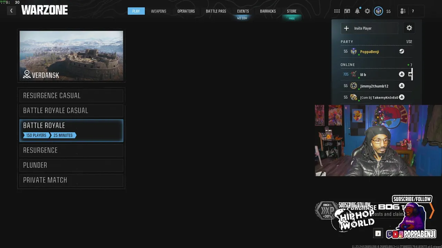Open the grid menu icon in top bar
442x248 pixels.
pos(337,11)
